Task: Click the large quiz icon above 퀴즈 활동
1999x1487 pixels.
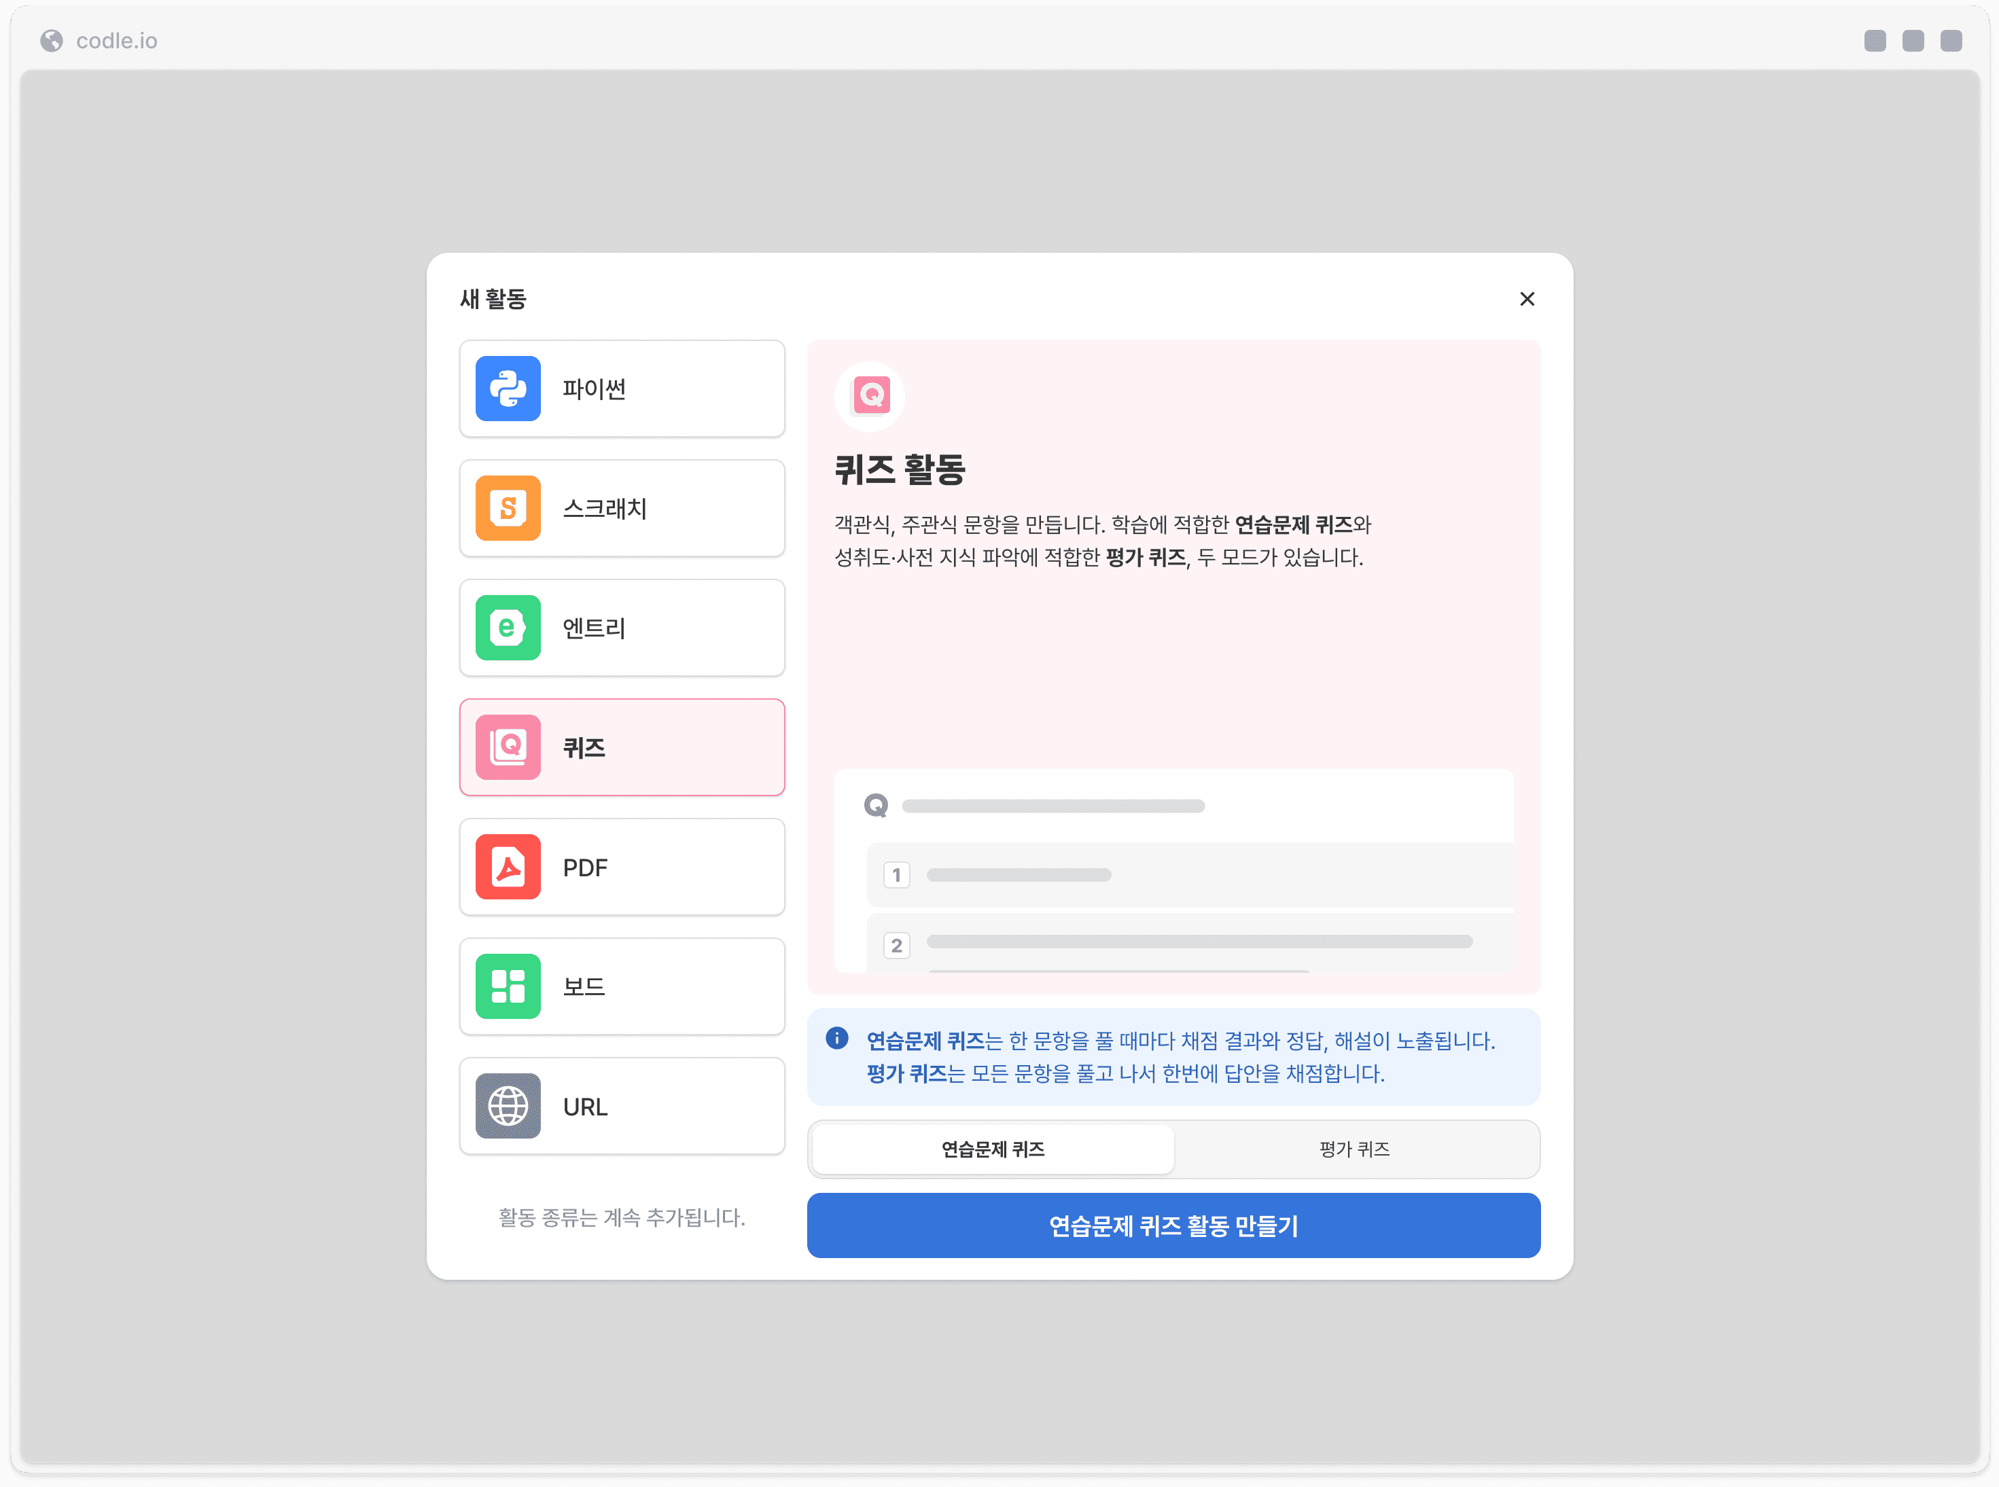Action: click(870, 396)
